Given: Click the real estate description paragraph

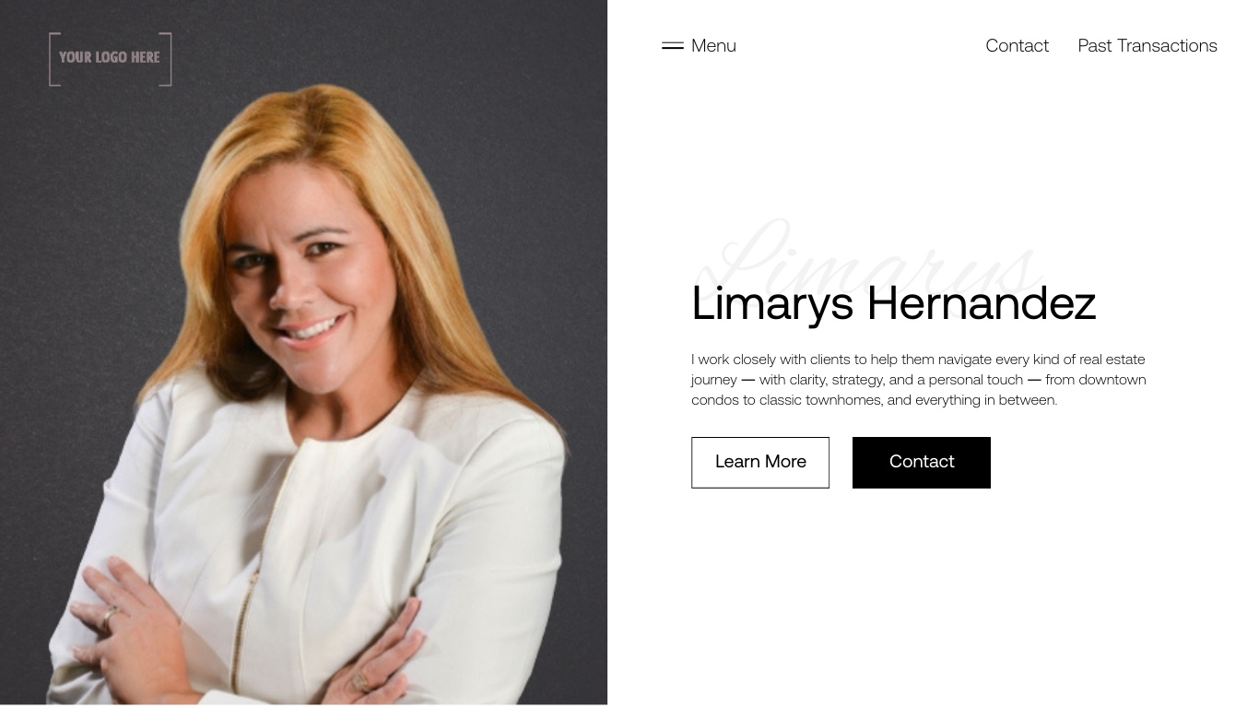Looking at the screenshot, I should (x=919, y=379).
